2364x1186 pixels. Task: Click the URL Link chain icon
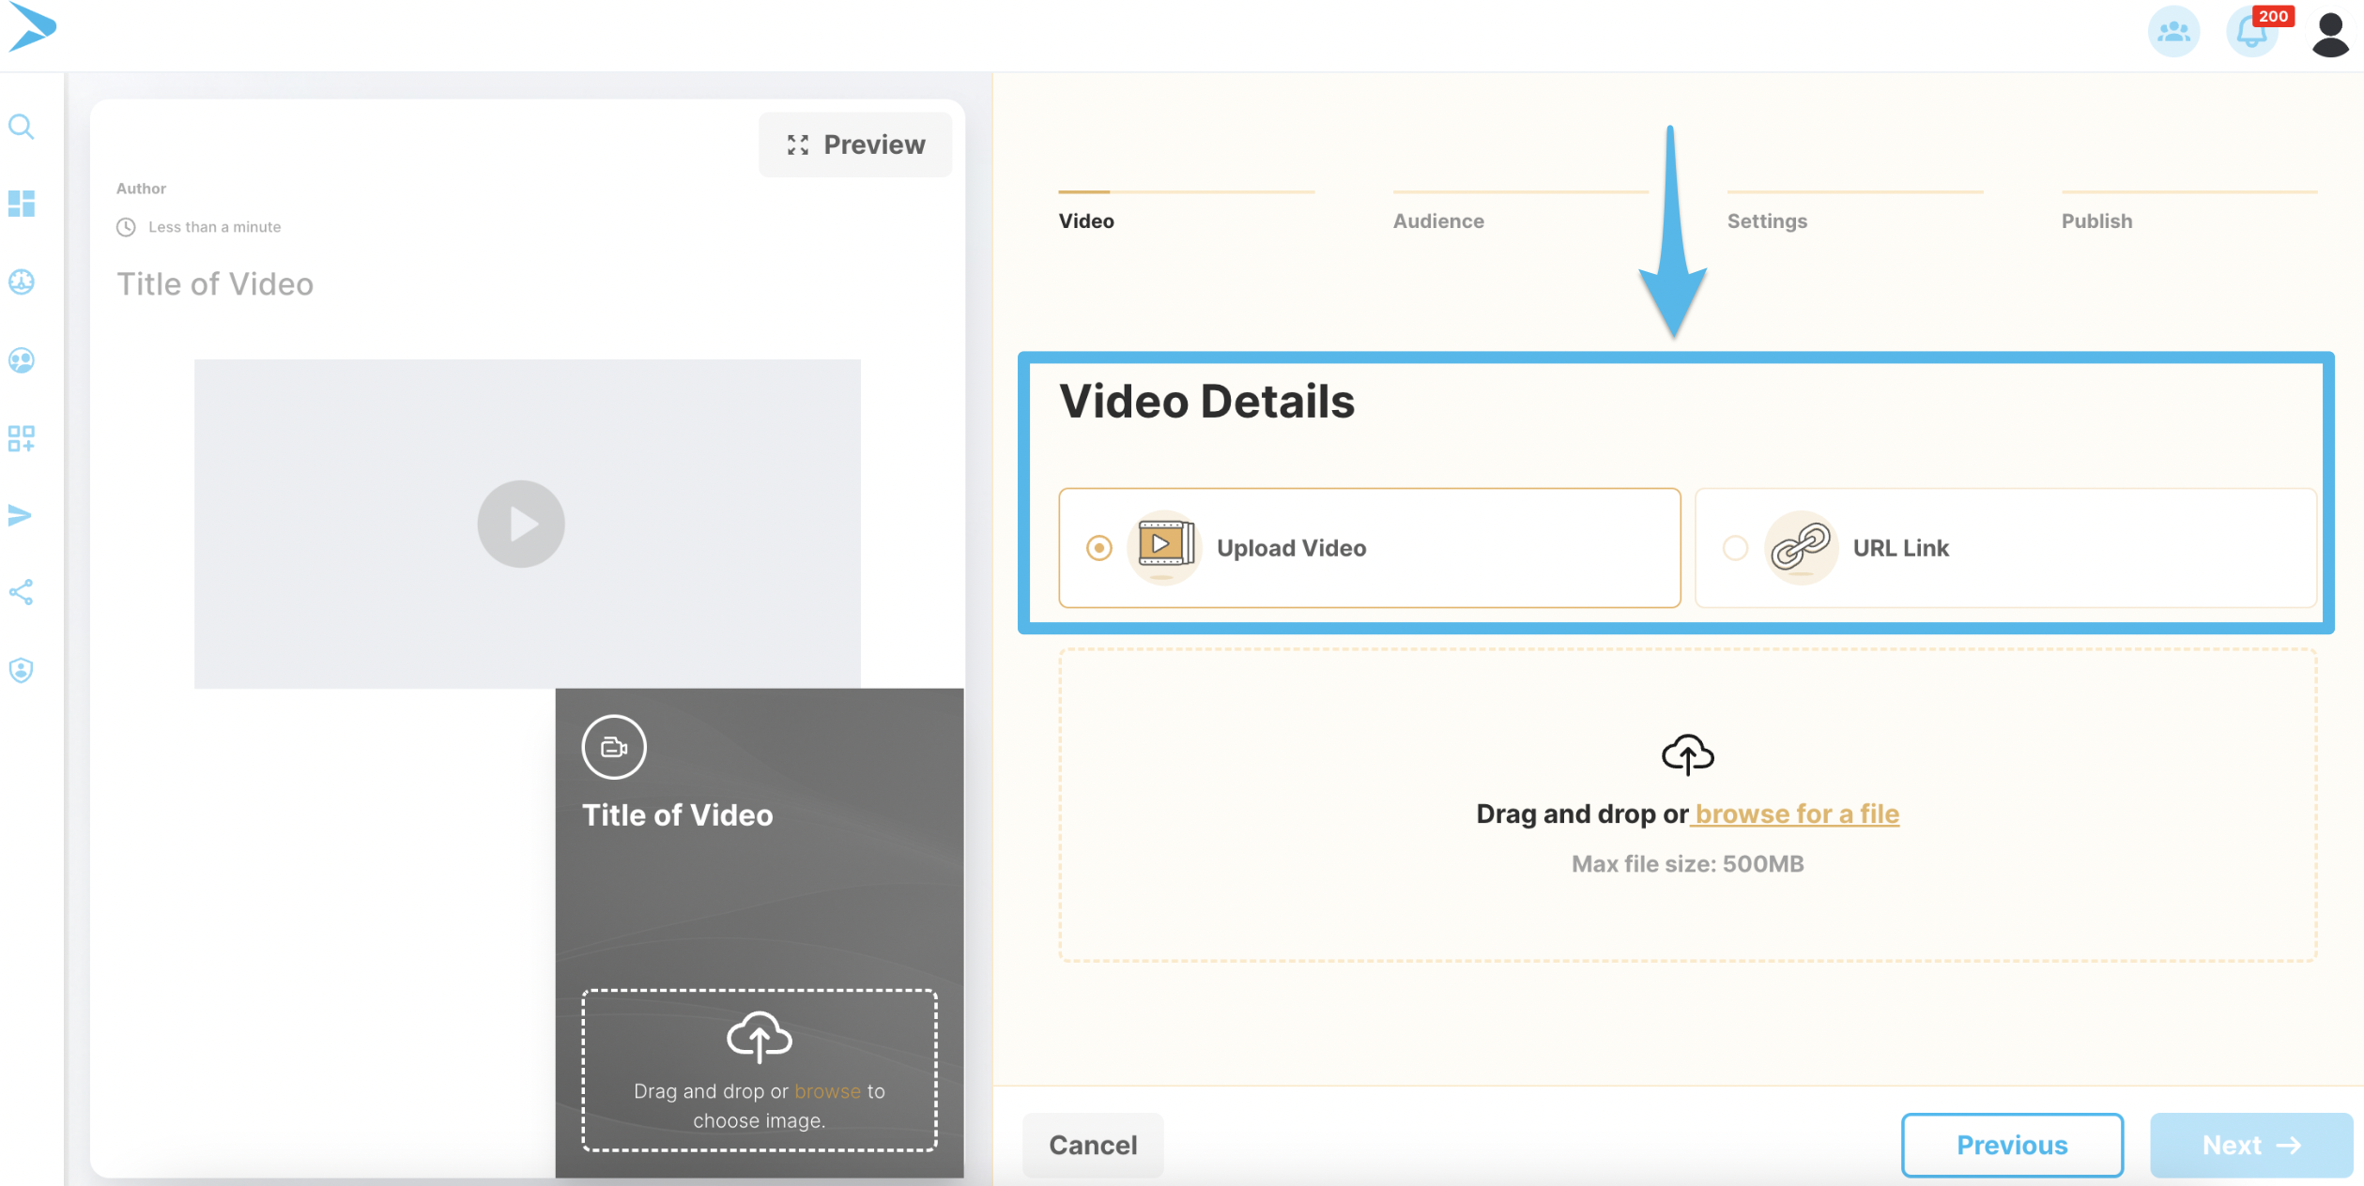click(x=1801, y=547)
